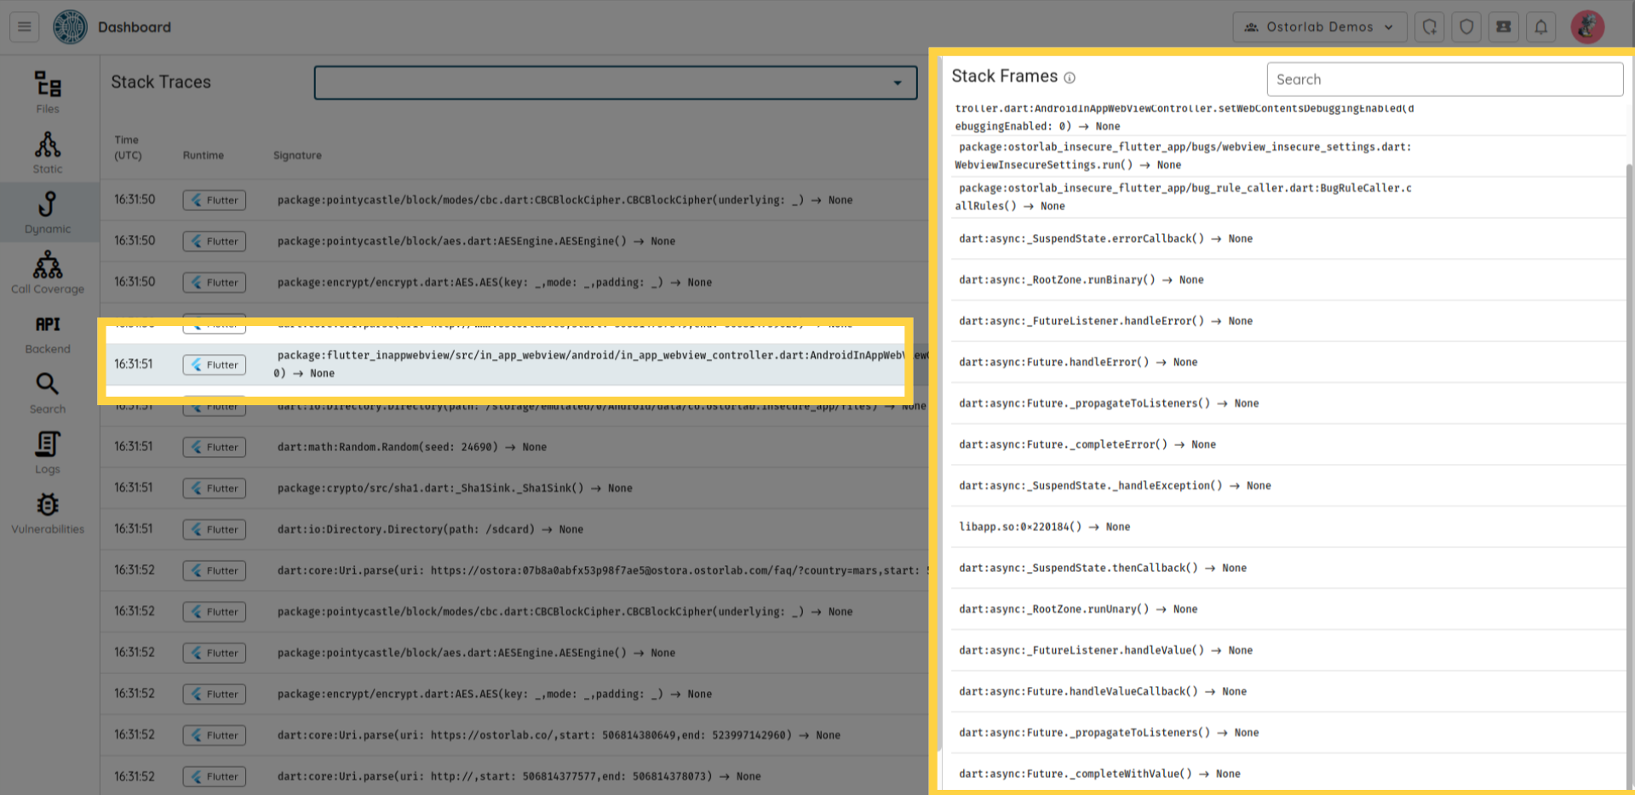1635x795 pixels.
Task: Open the Files section in sidebar
Action: 48,91
